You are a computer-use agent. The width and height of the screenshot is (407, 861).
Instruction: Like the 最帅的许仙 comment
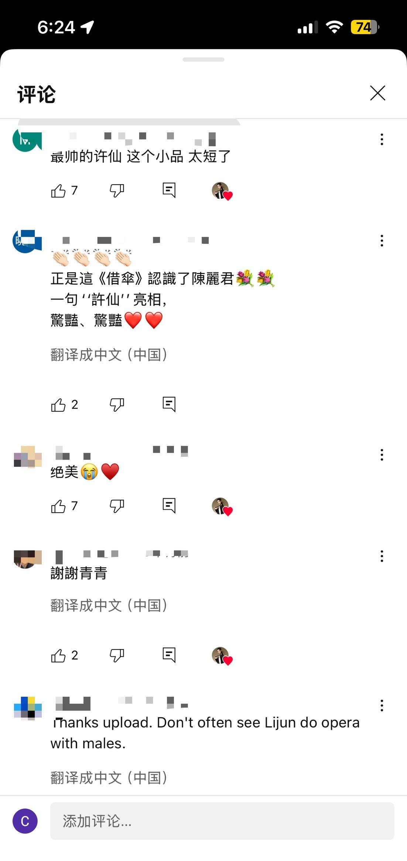pyautogui.click(x=58, y=191)
